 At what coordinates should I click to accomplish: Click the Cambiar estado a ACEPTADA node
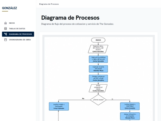130,106
